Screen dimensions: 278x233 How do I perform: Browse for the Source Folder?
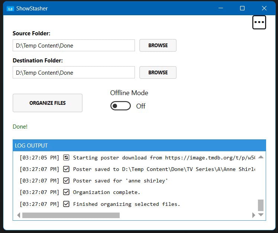[158, 45]
